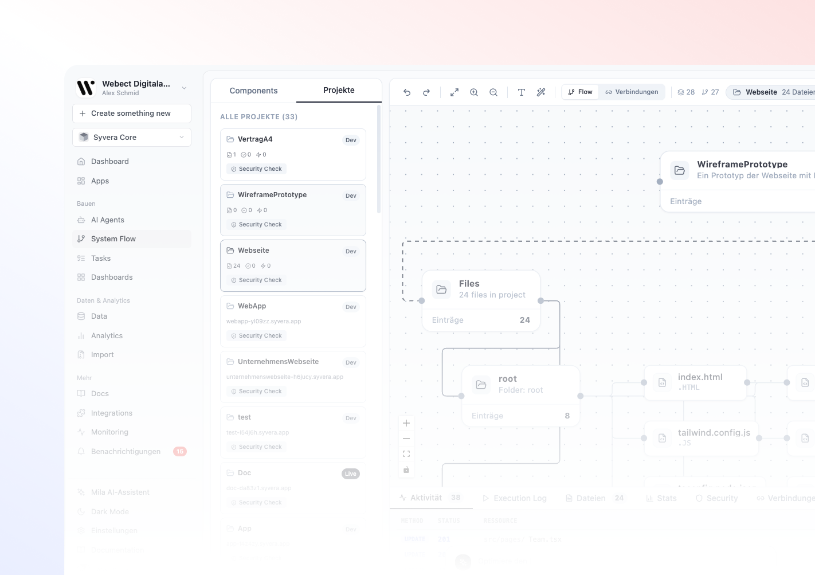Open the Execution Log tab
The width and height of the screenshot is (815, 575).
(x=515, y=498)
